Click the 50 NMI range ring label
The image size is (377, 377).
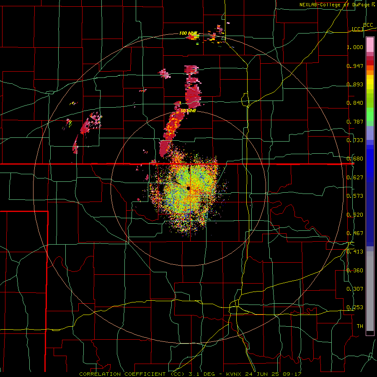click(x=188, y=111)
